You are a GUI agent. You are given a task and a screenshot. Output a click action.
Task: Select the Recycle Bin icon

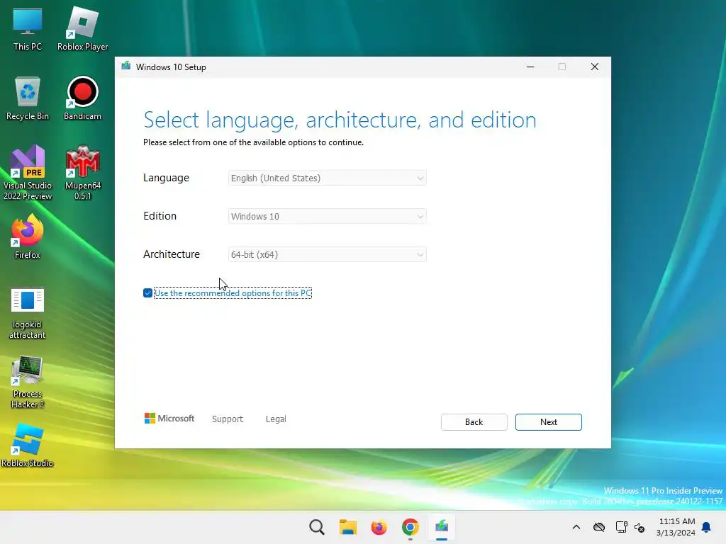coord(28,99)
